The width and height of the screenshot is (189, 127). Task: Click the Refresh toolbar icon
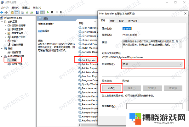[x=27, y=12]
